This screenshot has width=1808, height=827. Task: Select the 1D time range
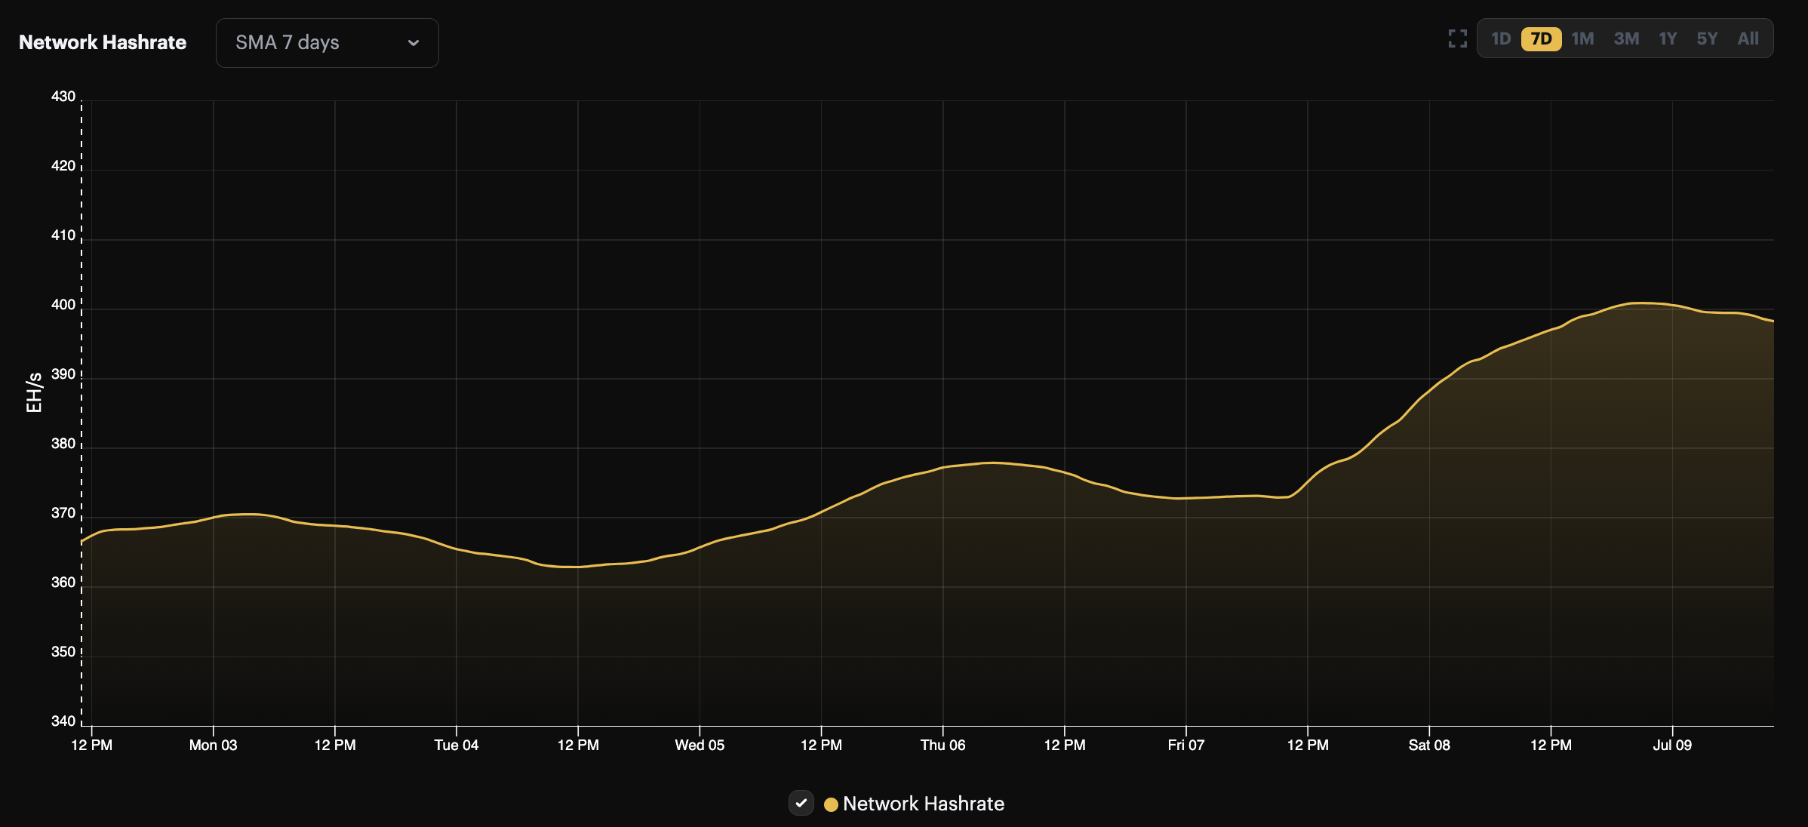tap(1501, 38)
